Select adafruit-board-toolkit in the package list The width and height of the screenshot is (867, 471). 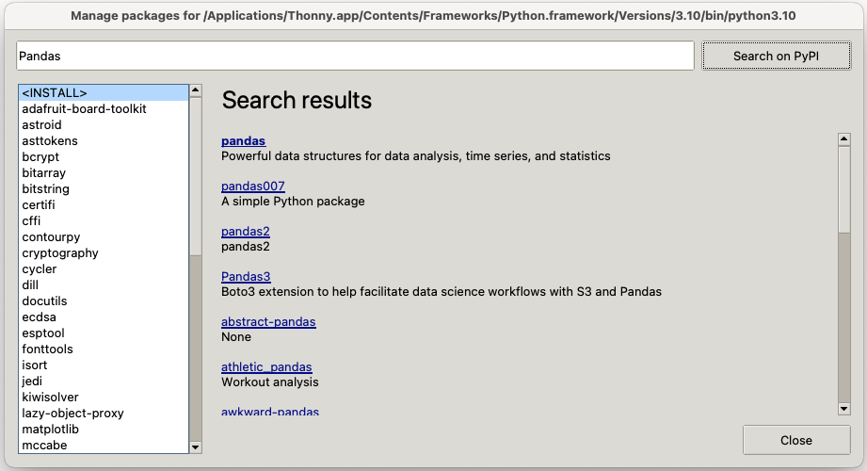click(104, 109)
